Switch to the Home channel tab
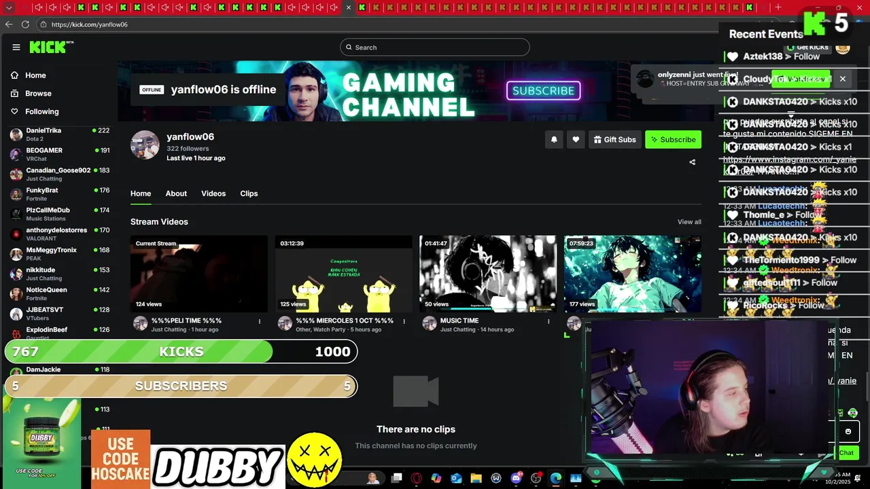870x489 pixels. point(141,194)
